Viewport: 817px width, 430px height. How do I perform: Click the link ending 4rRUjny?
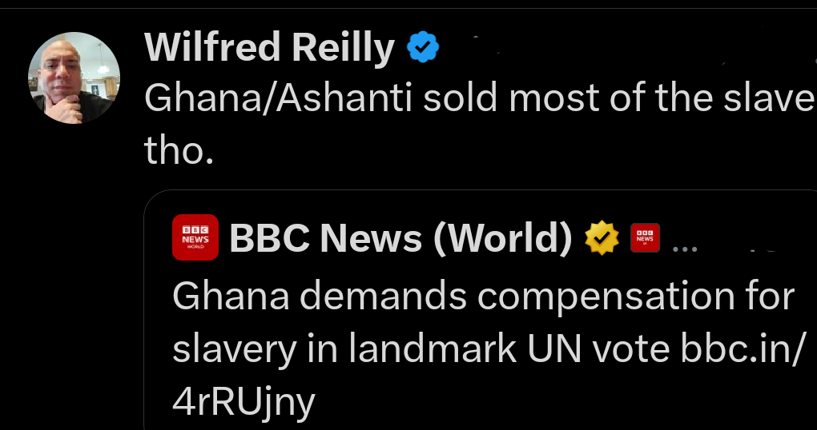tap(243, 401)
